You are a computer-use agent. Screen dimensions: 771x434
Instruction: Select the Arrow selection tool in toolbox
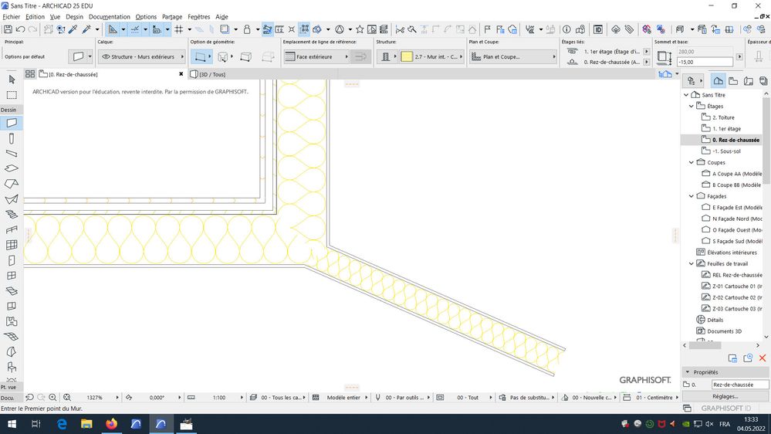(x=12, y=80)
